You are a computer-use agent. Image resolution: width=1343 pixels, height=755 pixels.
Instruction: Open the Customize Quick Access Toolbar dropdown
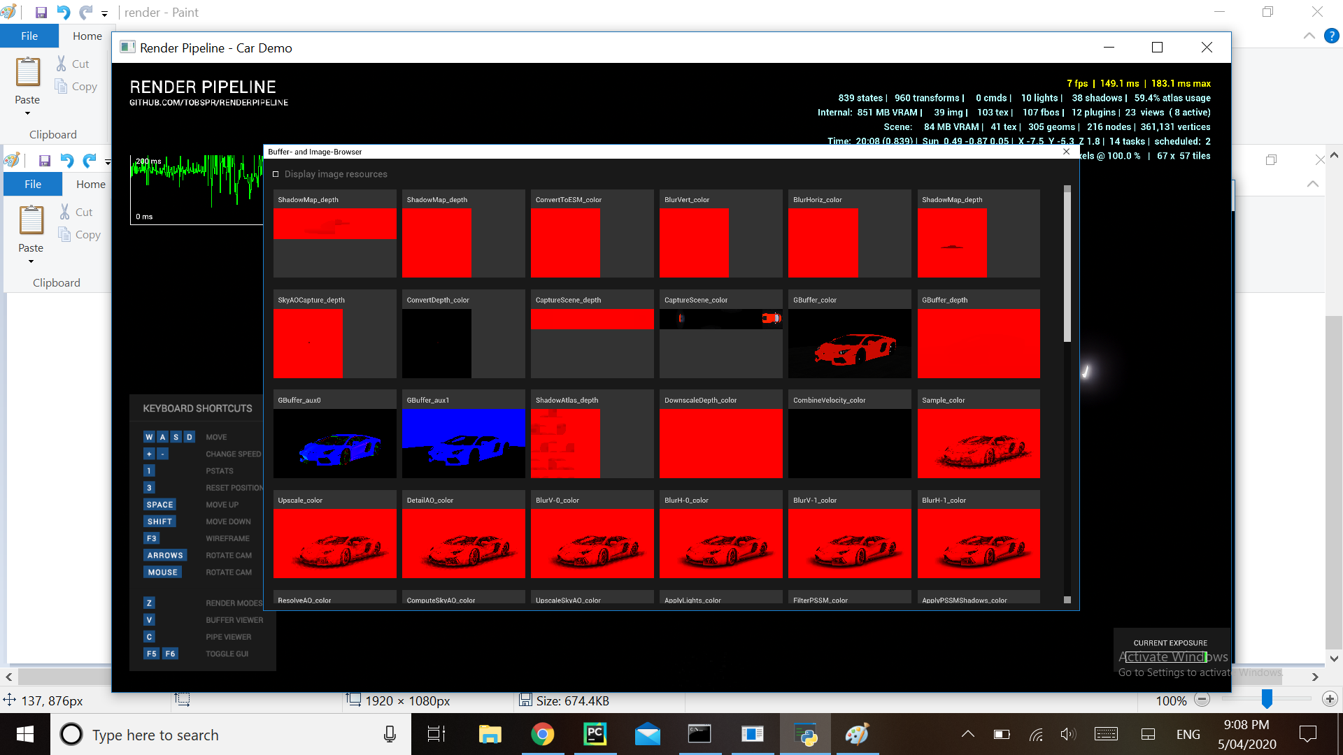tap(104, 13)
